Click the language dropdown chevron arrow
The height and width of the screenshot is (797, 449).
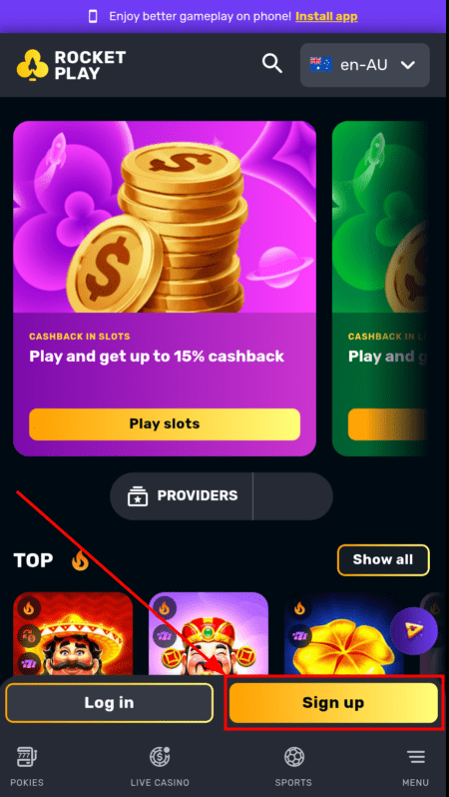pos(408,65)
